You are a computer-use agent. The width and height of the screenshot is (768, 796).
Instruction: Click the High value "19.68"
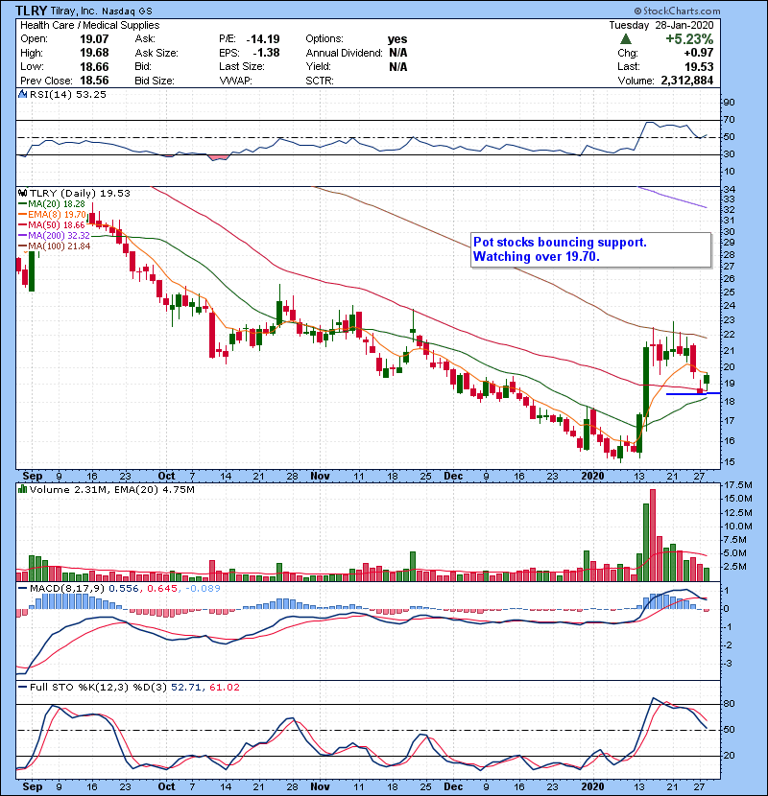tap(94, 53)
